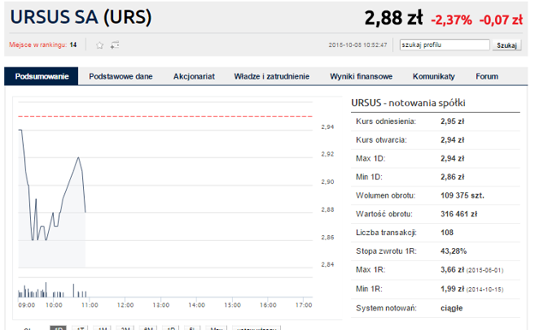Go to the Władze i zatrudnienie tab
This screenshot has width=548, height=330.
(x=271, y=76)
